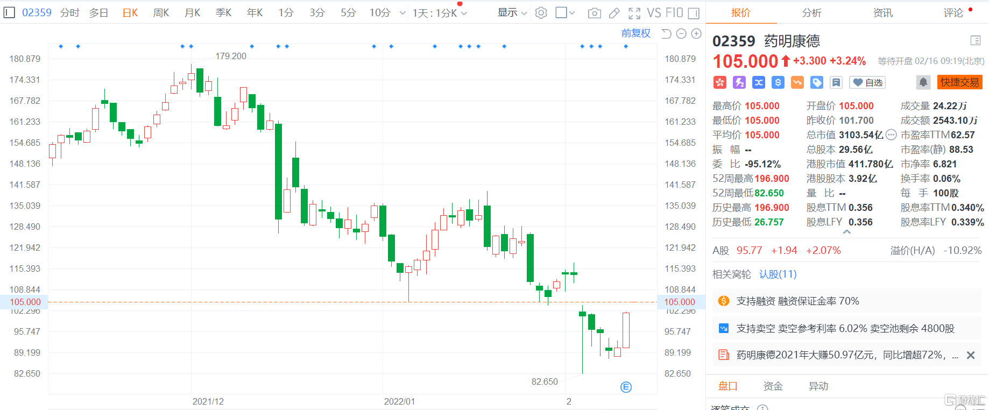This screenshot has width=989, height=410.
Task: Zoom out the K-line chart
Action: pos(681,33)
